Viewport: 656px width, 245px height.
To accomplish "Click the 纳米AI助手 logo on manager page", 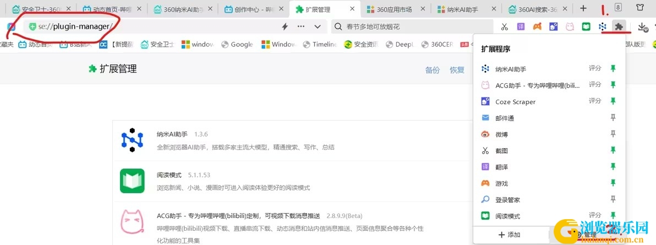I will (x=132, y=140).
